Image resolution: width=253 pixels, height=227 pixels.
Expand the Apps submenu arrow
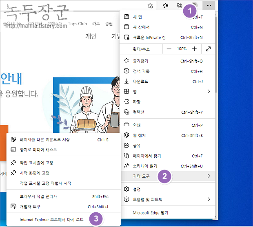(209, 91)
